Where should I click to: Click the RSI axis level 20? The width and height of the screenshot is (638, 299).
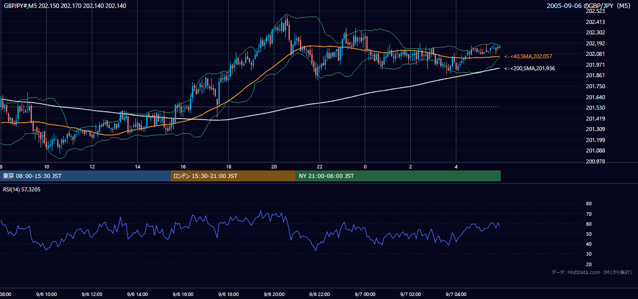(589, 264)
